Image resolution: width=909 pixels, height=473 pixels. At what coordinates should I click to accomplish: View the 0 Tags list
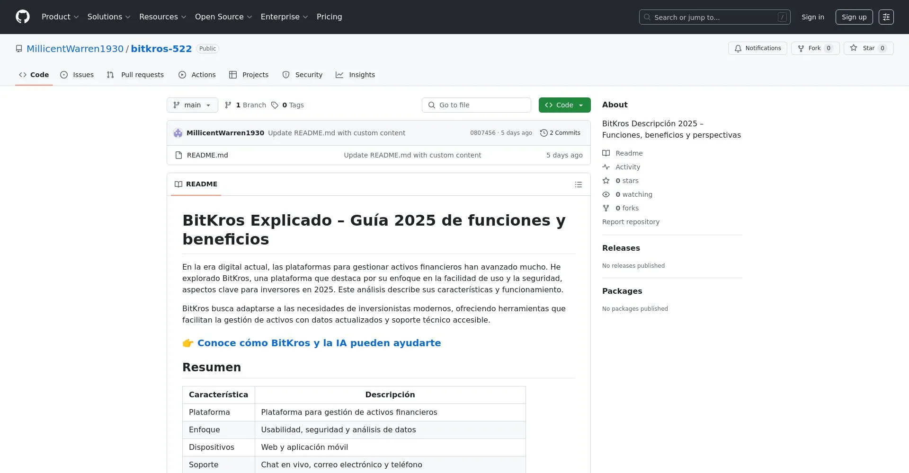[288, 105]
